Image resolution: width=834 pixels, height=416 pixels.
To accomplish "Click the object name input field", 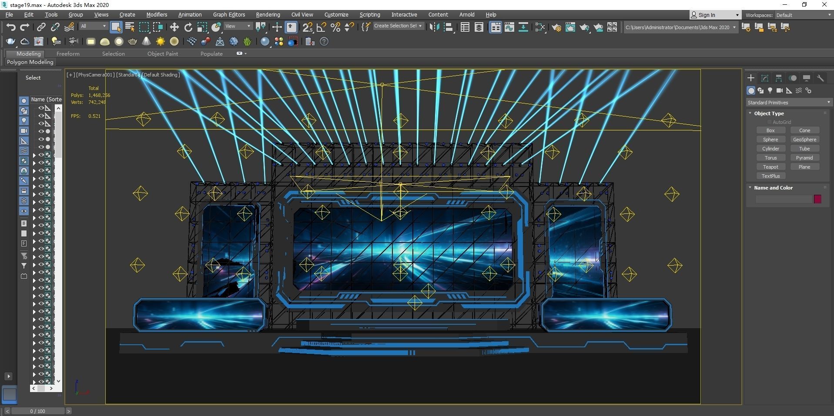I will coord(784,199).
